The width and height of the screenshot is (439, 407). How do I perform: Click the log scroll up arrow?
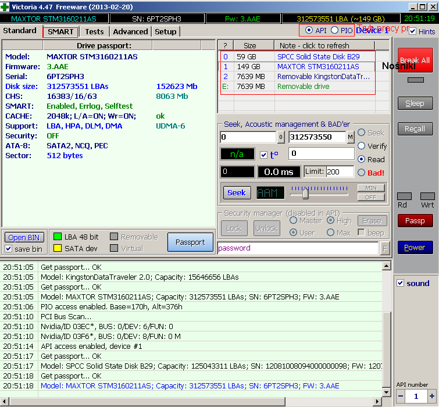click(x=386, y=266)
